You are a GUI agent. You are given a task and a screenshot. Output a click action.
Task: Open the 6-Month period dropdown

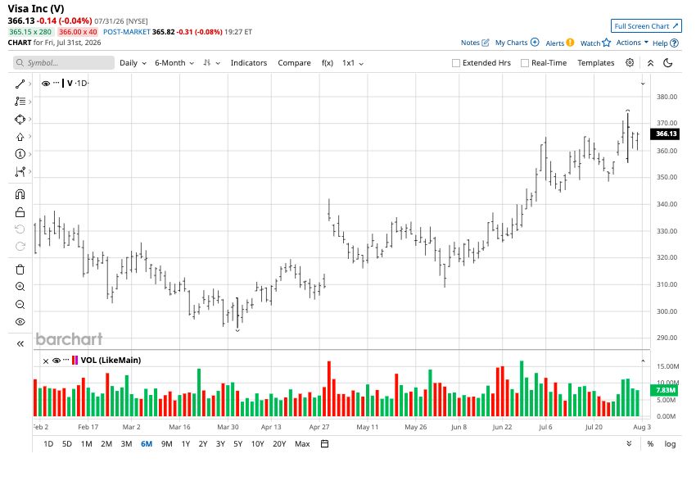click(174, 63)
